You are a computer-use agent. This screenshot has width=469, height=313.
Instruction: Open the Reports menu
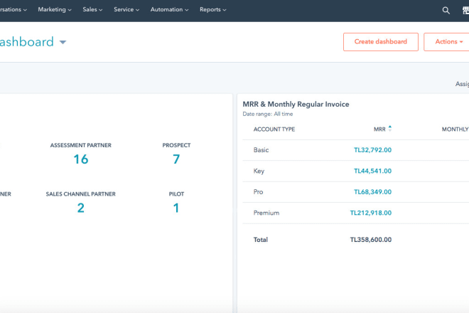point(212,9)
